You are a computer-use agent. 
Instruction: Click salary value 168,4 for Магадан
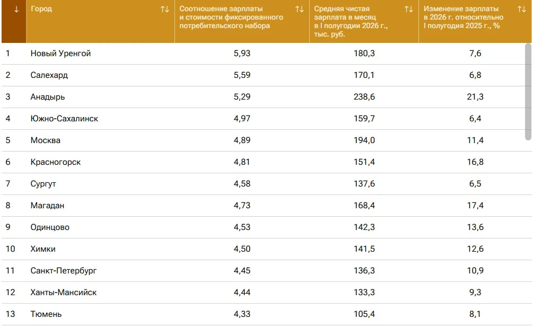364,206
